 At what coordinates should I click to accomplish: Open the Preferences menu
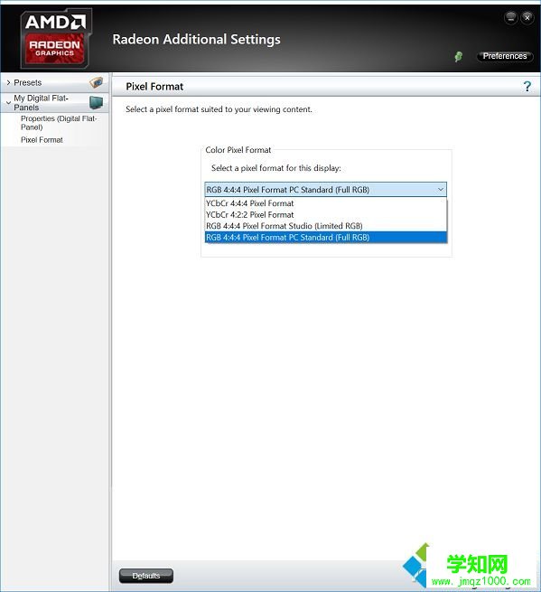coord(505,56)
